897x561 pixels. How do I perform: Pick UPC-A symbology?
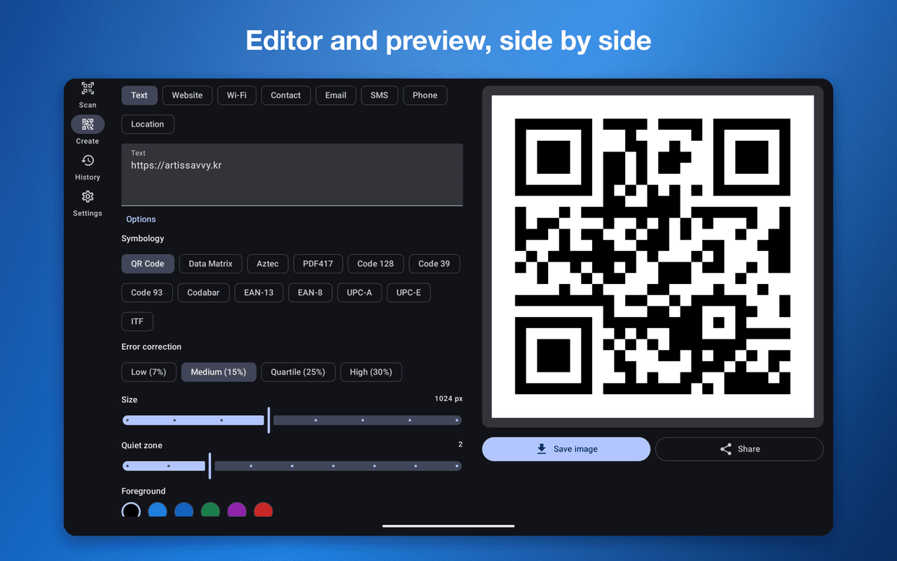[x=360, y=292]
